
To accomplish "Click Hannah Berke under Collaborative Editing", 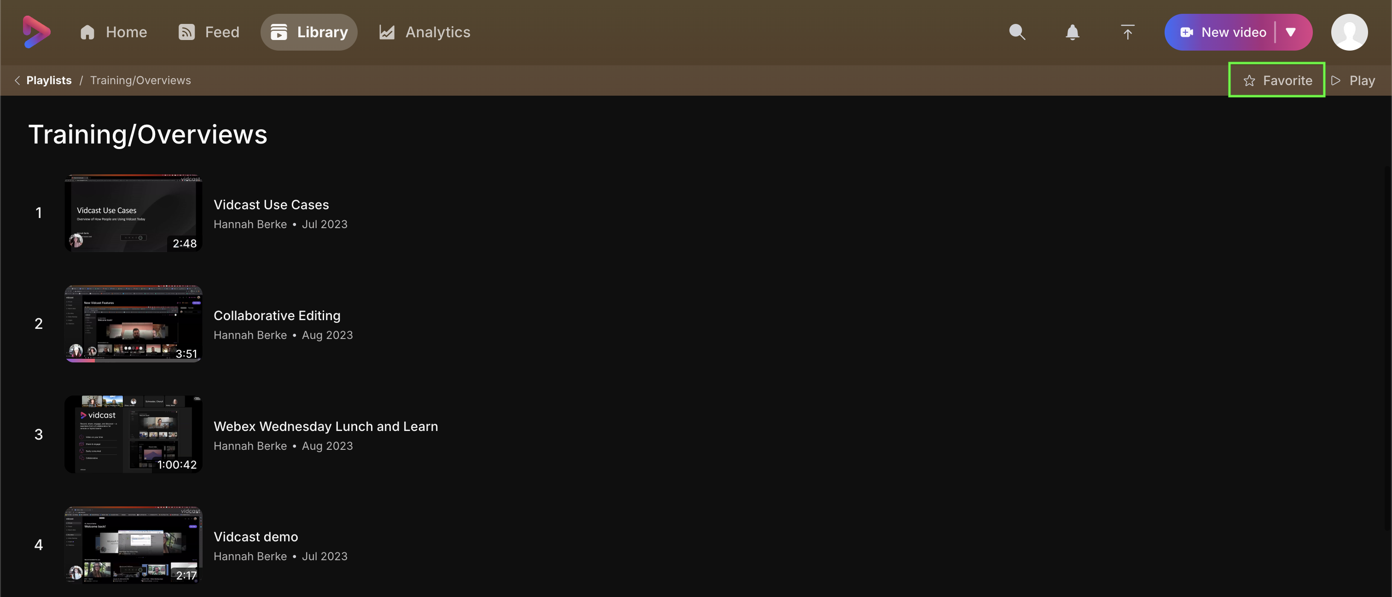I will coord(249,335).
